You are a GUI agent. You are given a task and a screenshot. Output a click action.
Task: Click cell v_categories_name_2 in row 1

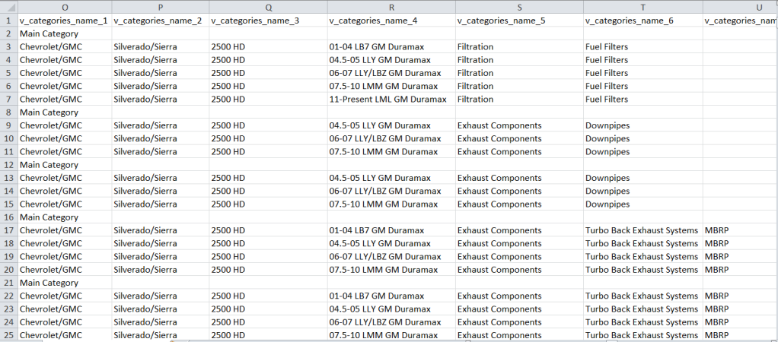[161, 21]
